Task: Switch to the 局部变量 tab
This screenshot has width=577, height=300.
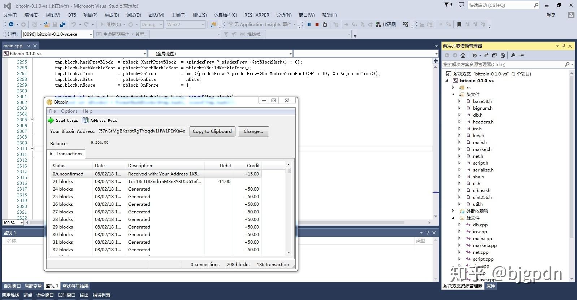Action: pos(33,286)
